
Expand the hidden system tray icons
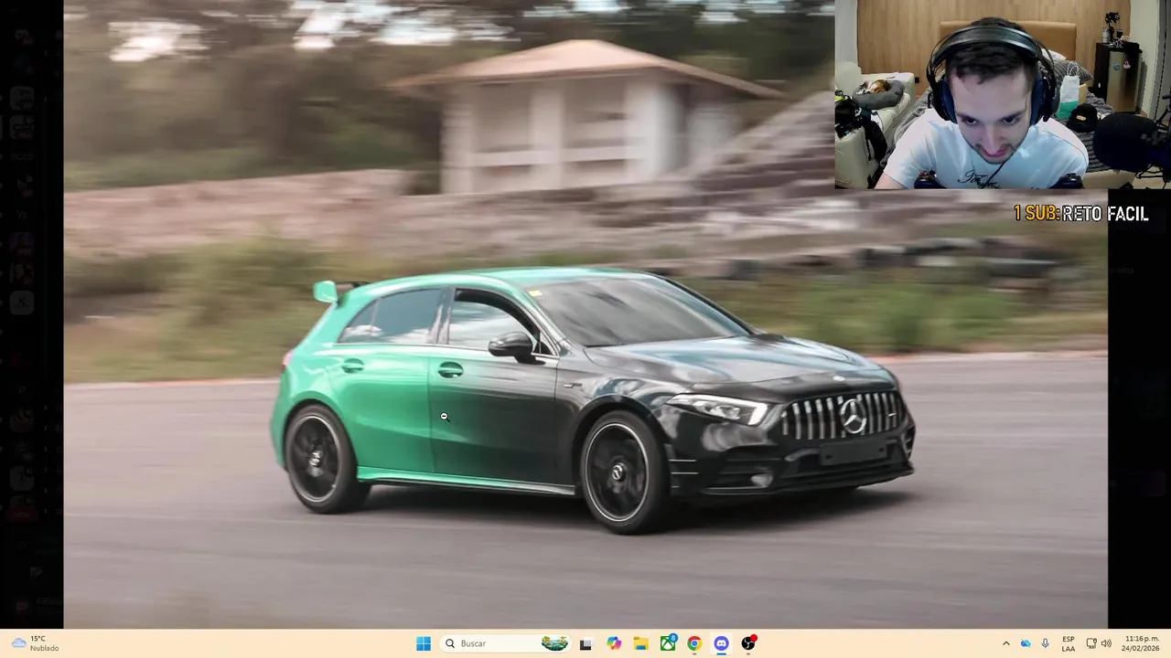point(1005,643)
